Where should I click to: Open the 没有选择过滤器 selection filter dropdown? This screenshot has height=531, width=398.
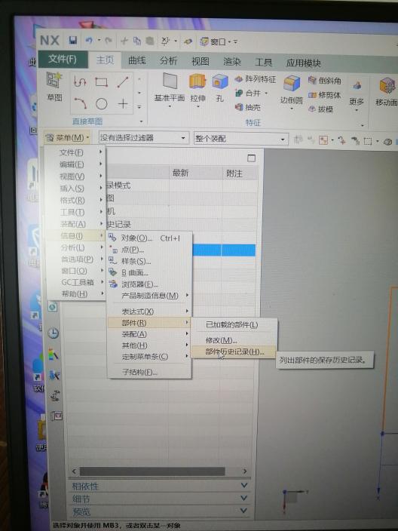pos(142,138)
